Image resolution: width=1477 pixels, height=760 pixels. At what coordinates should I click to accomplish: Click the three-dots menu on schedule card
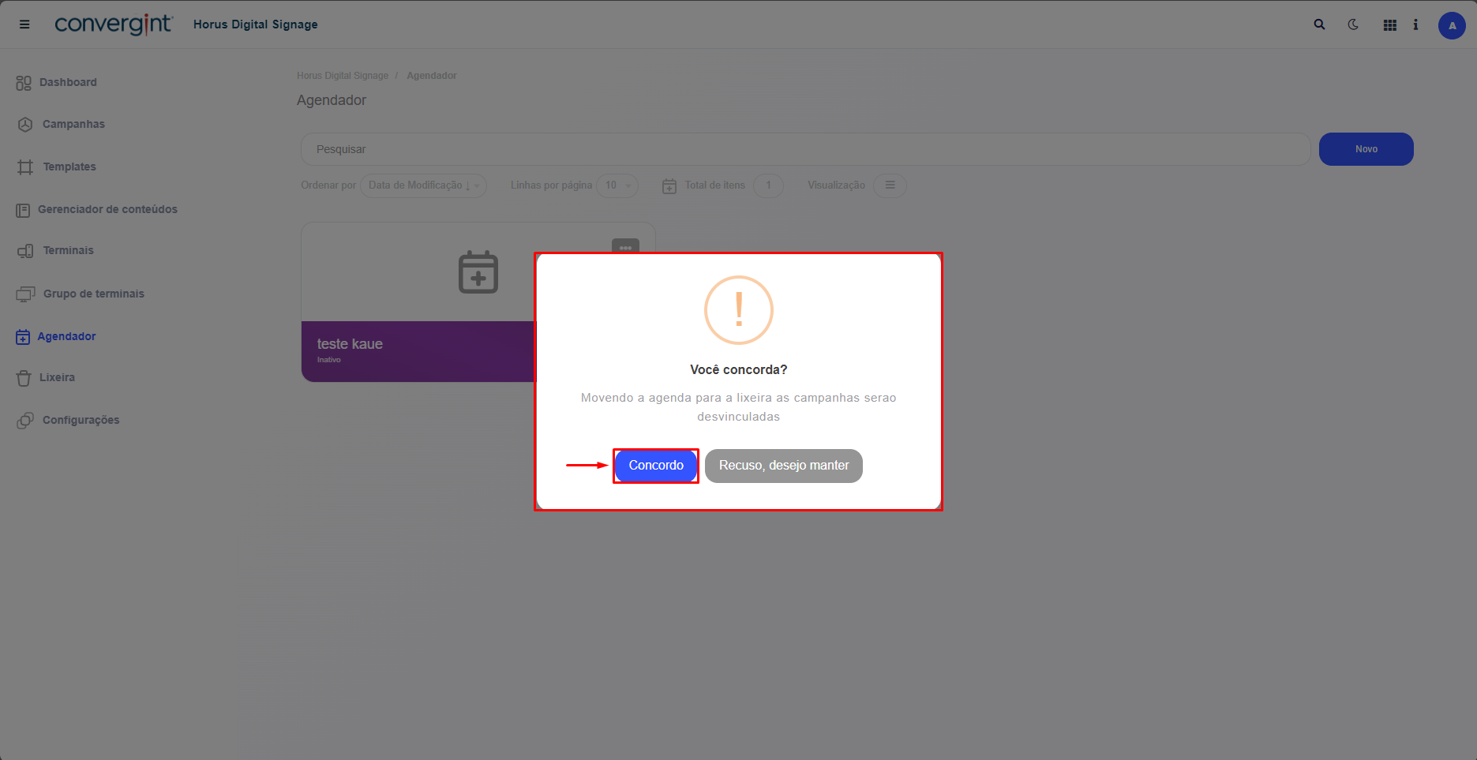click(x=625, y=246)
